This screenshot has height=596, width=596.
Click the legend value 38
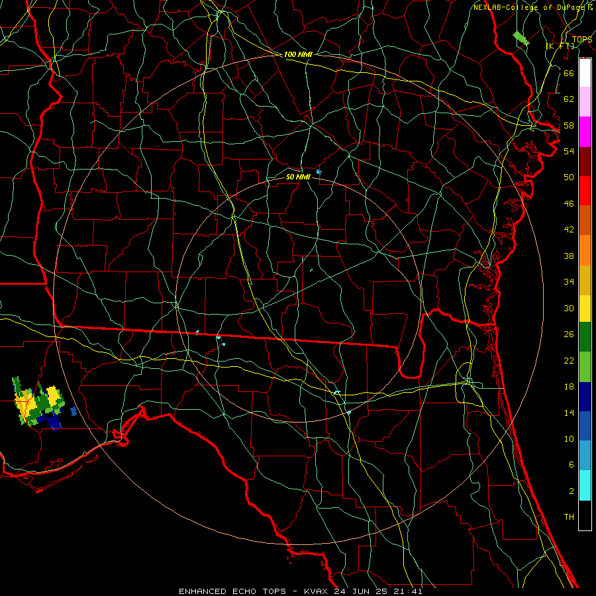coord(569,256)
